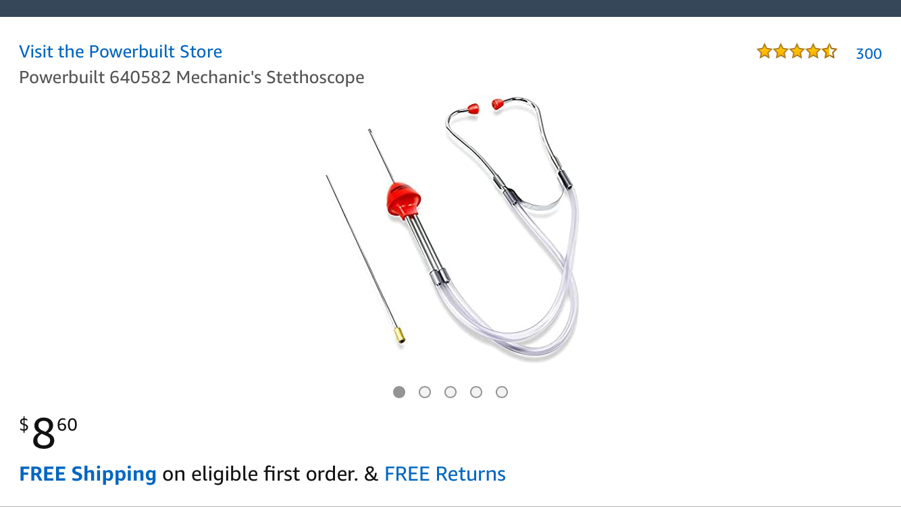Viewport: 901px width, 507px height.
Task: Click the middle third rating star
Action: point(797,51)
